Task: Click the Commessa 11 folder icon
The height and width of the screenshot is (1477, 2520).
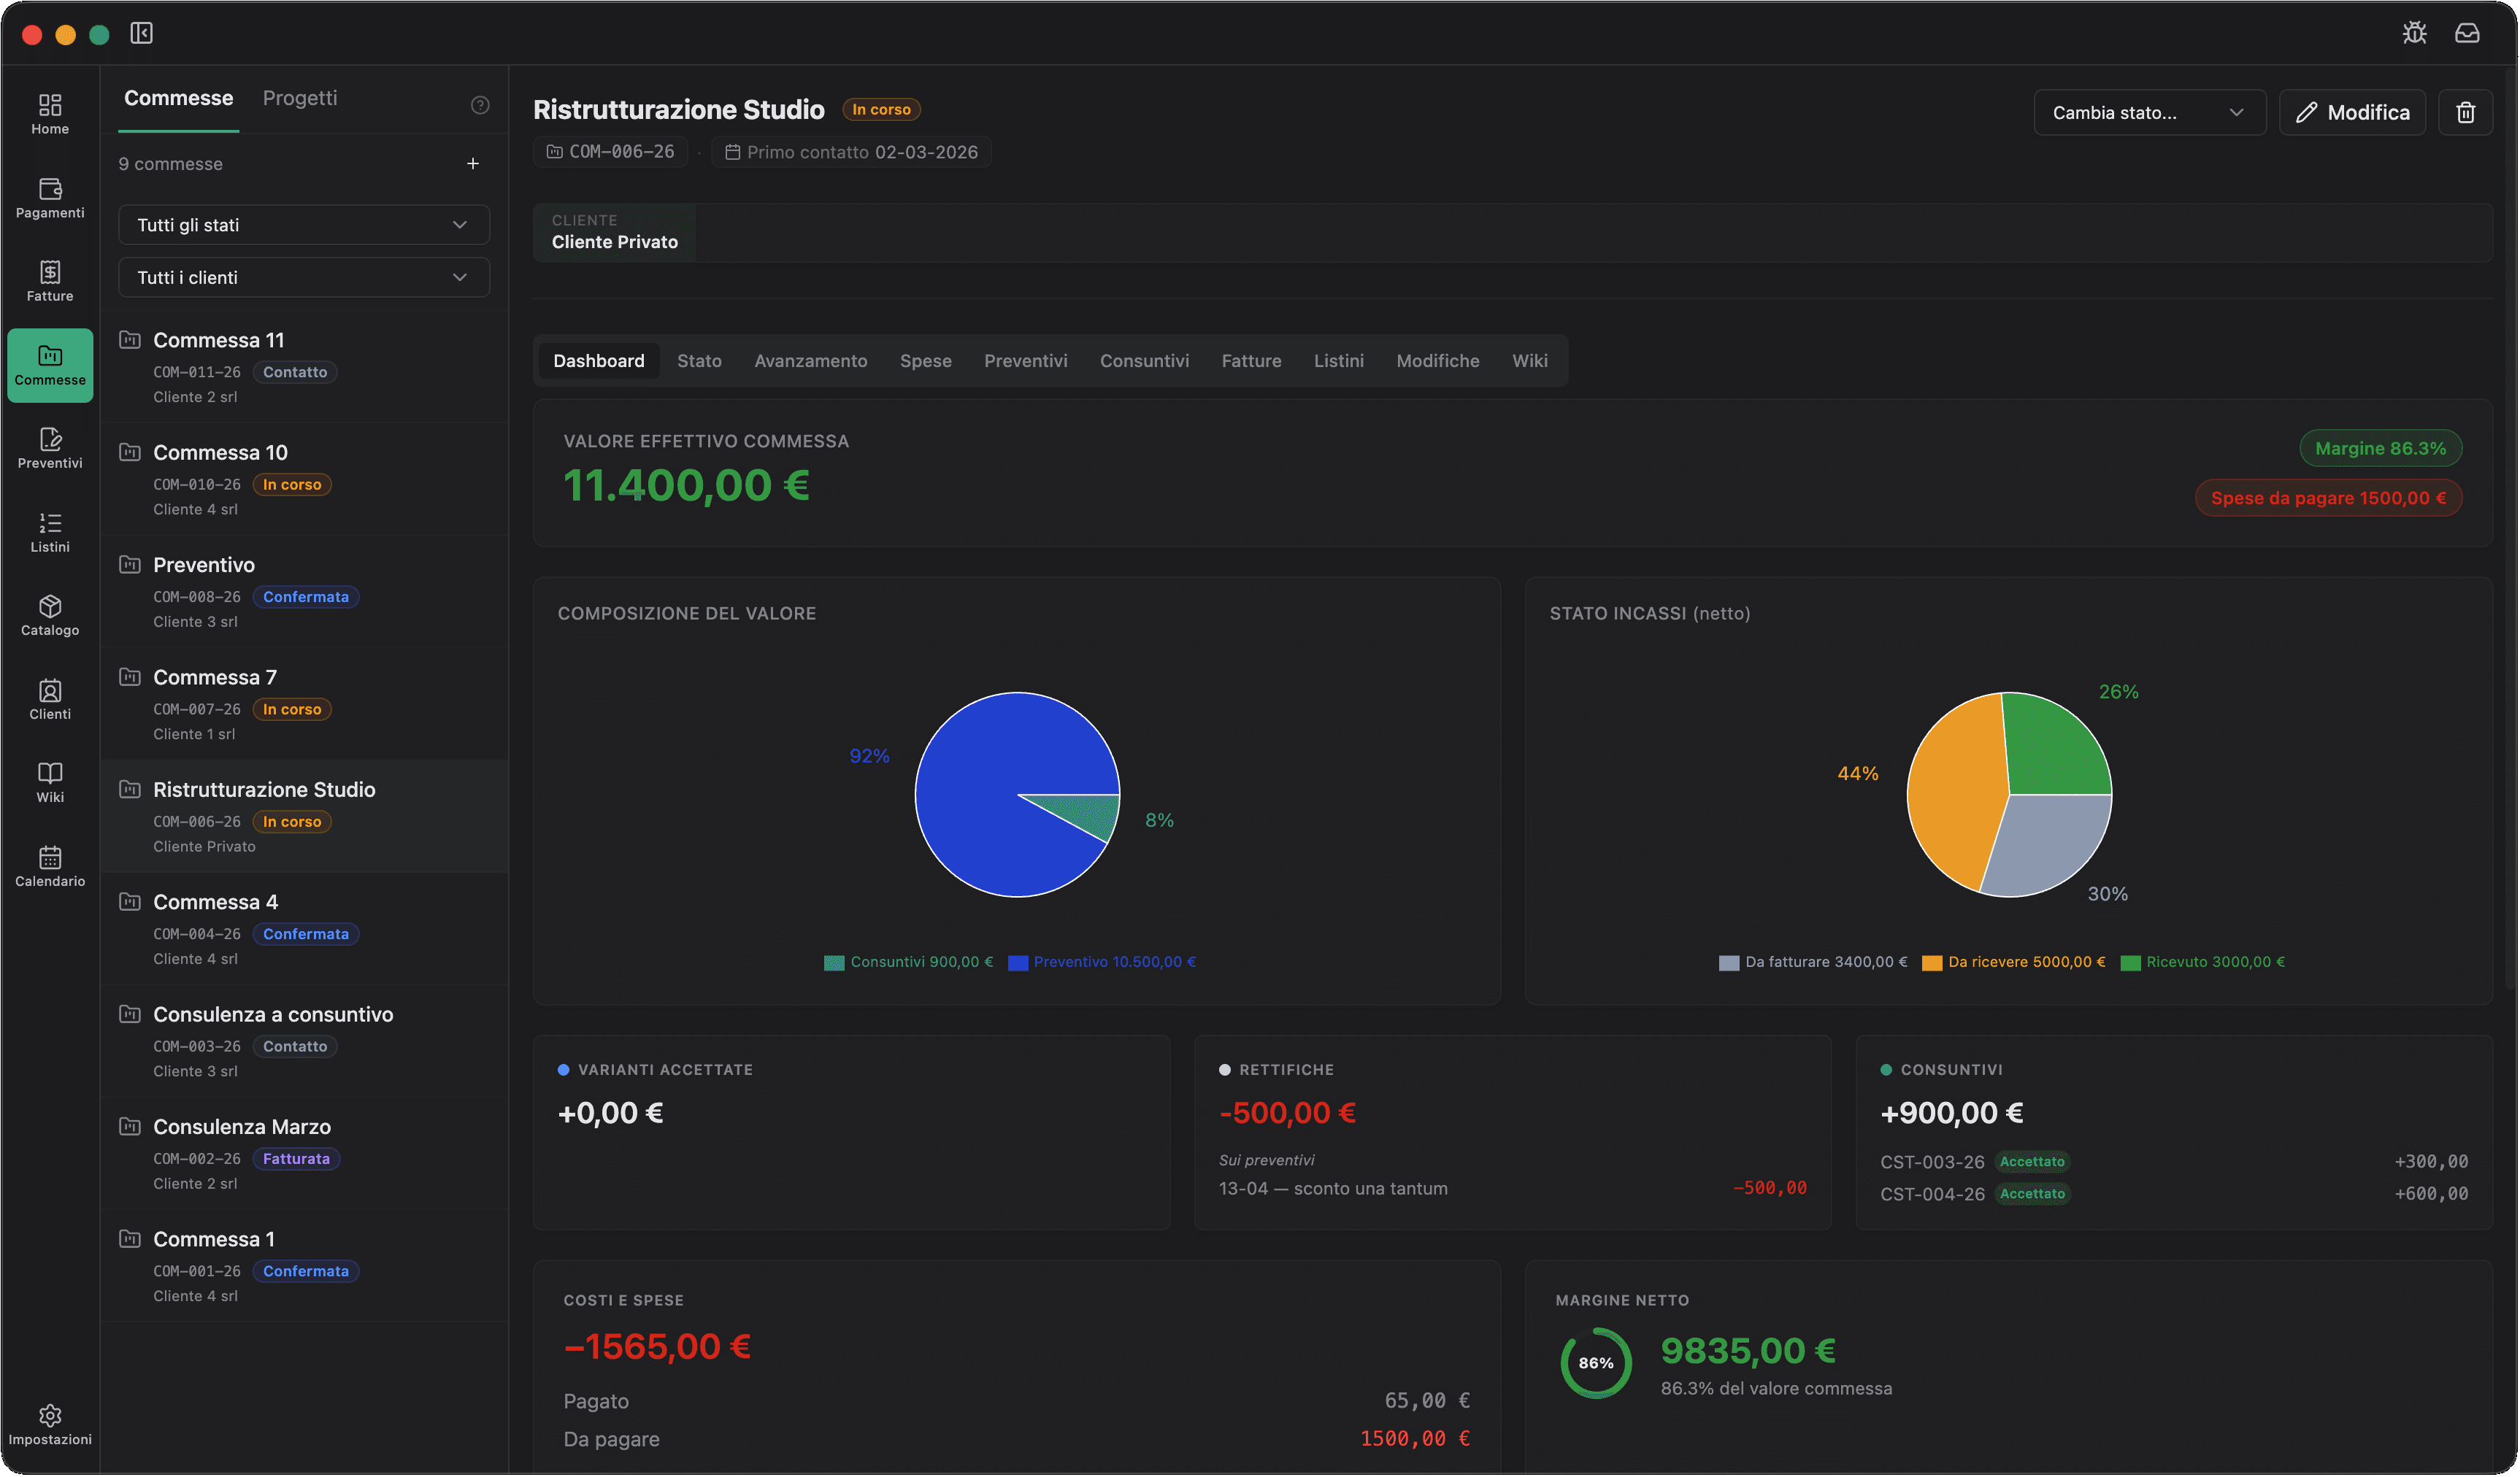Action: click(x=130, y=340)
